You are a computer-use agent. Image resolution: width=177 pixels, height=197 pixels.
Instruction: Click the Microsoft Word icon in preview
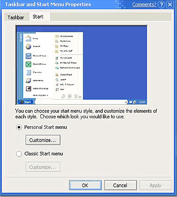pos(29,56)
